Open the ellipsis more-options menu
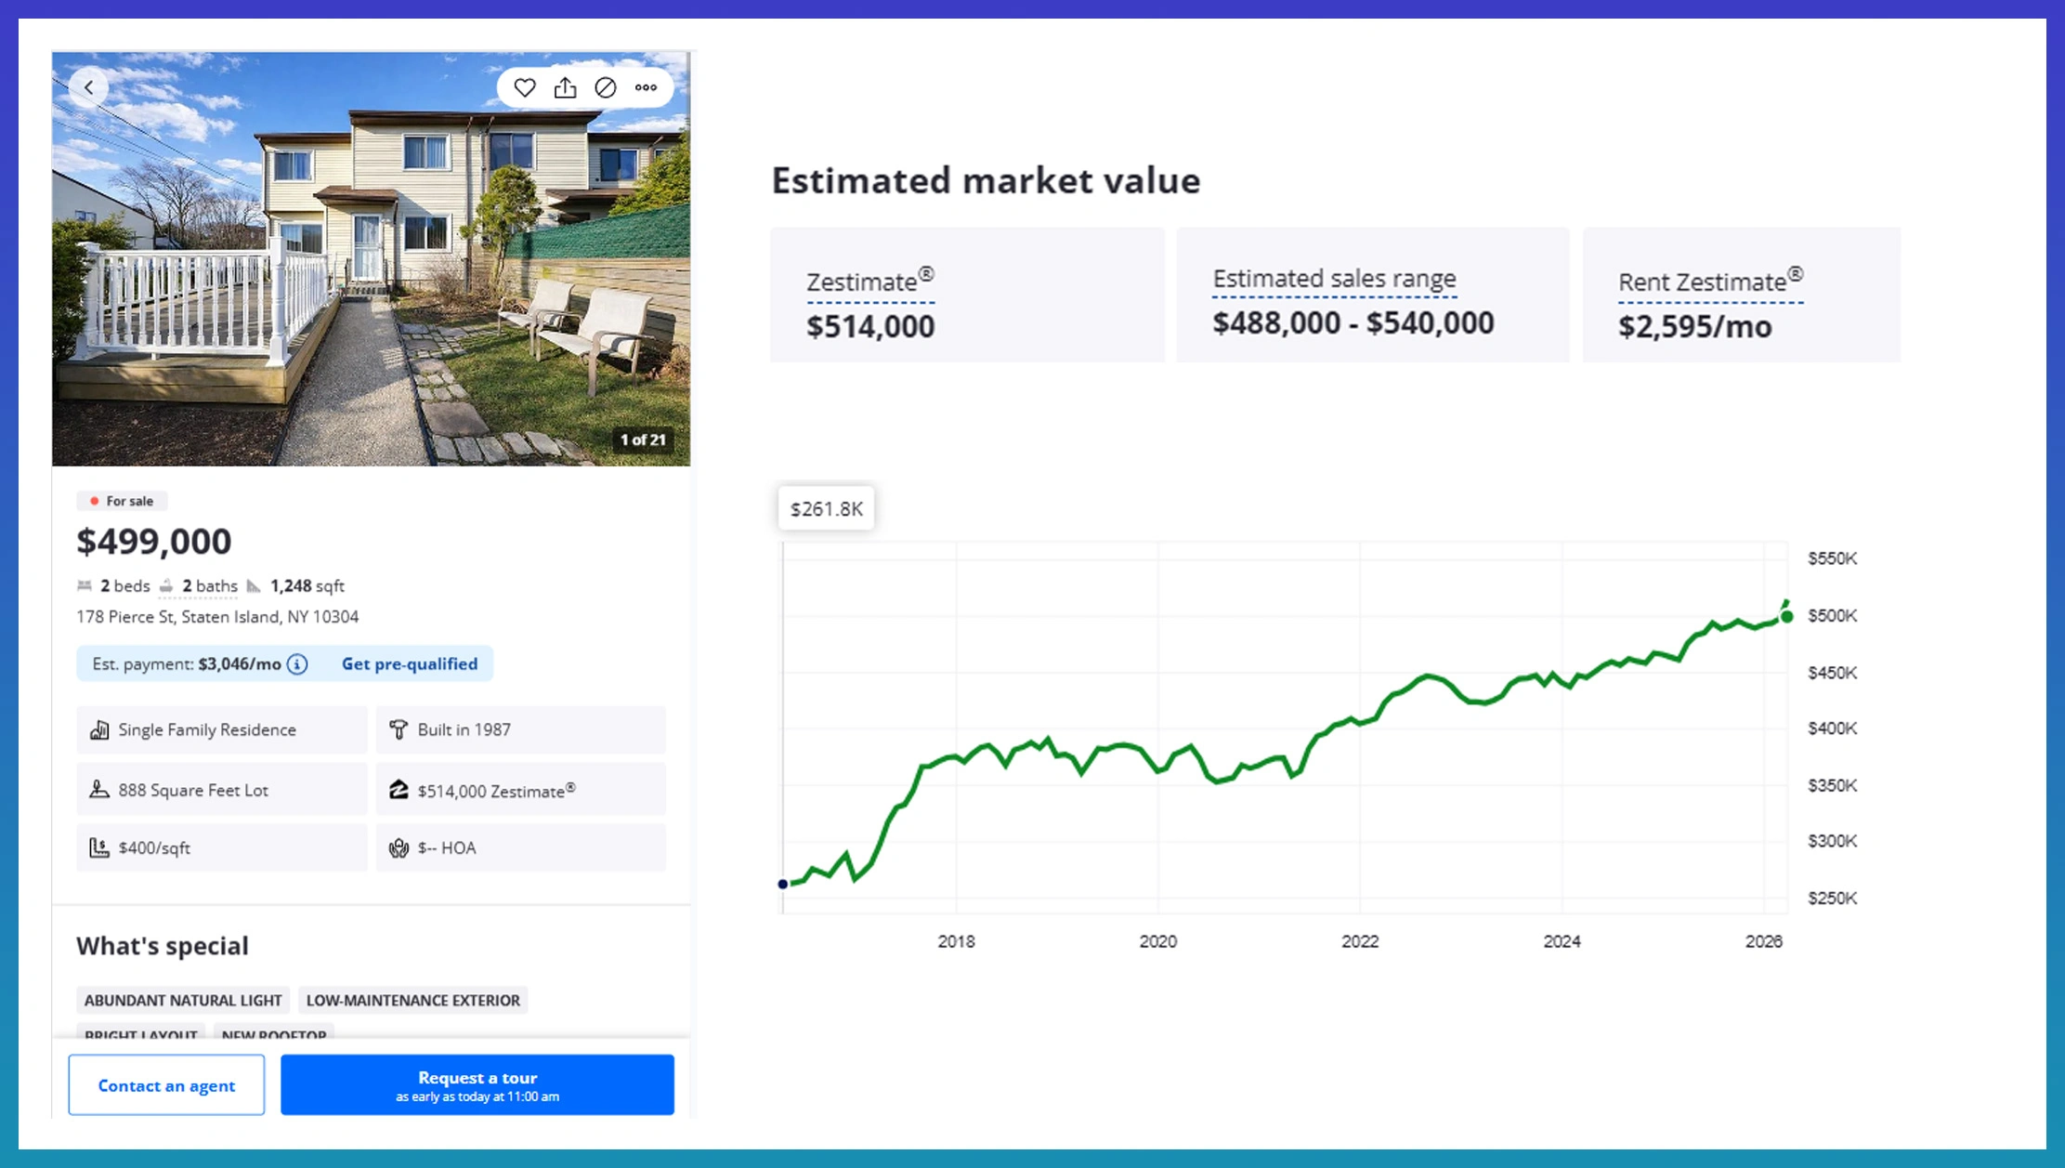The width and height of the screenshot is (2065, 1168). [x=646, y=86]
